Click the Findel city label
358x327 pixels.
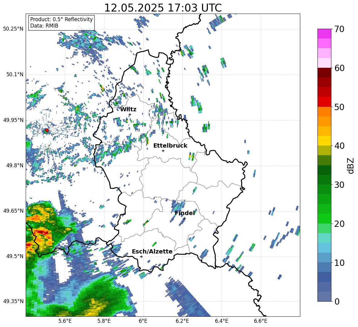pyautogui.click(x=185, y=213)
